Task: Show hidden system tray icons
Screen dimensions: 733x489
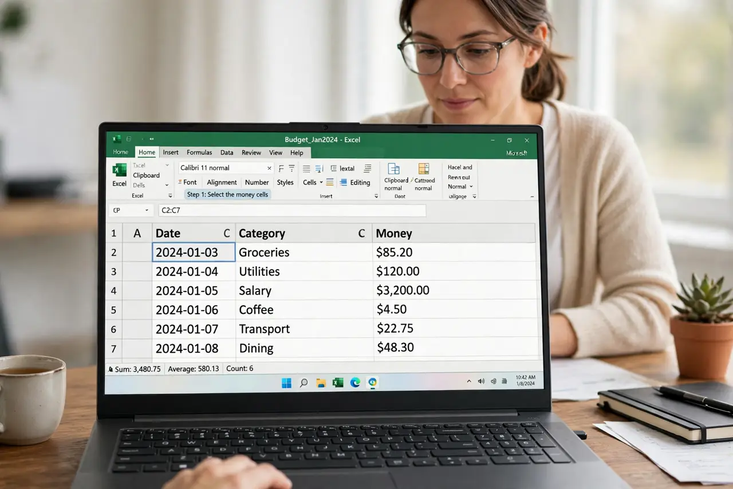Action: [470, 381]
